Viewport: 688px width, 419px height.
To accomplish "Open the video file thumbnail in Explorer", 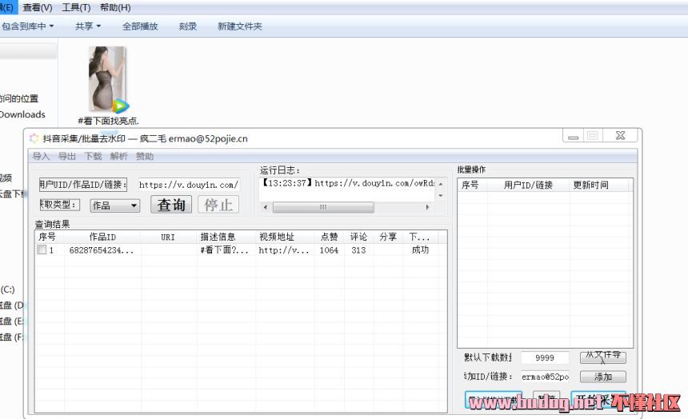I will pyautogui.click(x=107, y=79).
